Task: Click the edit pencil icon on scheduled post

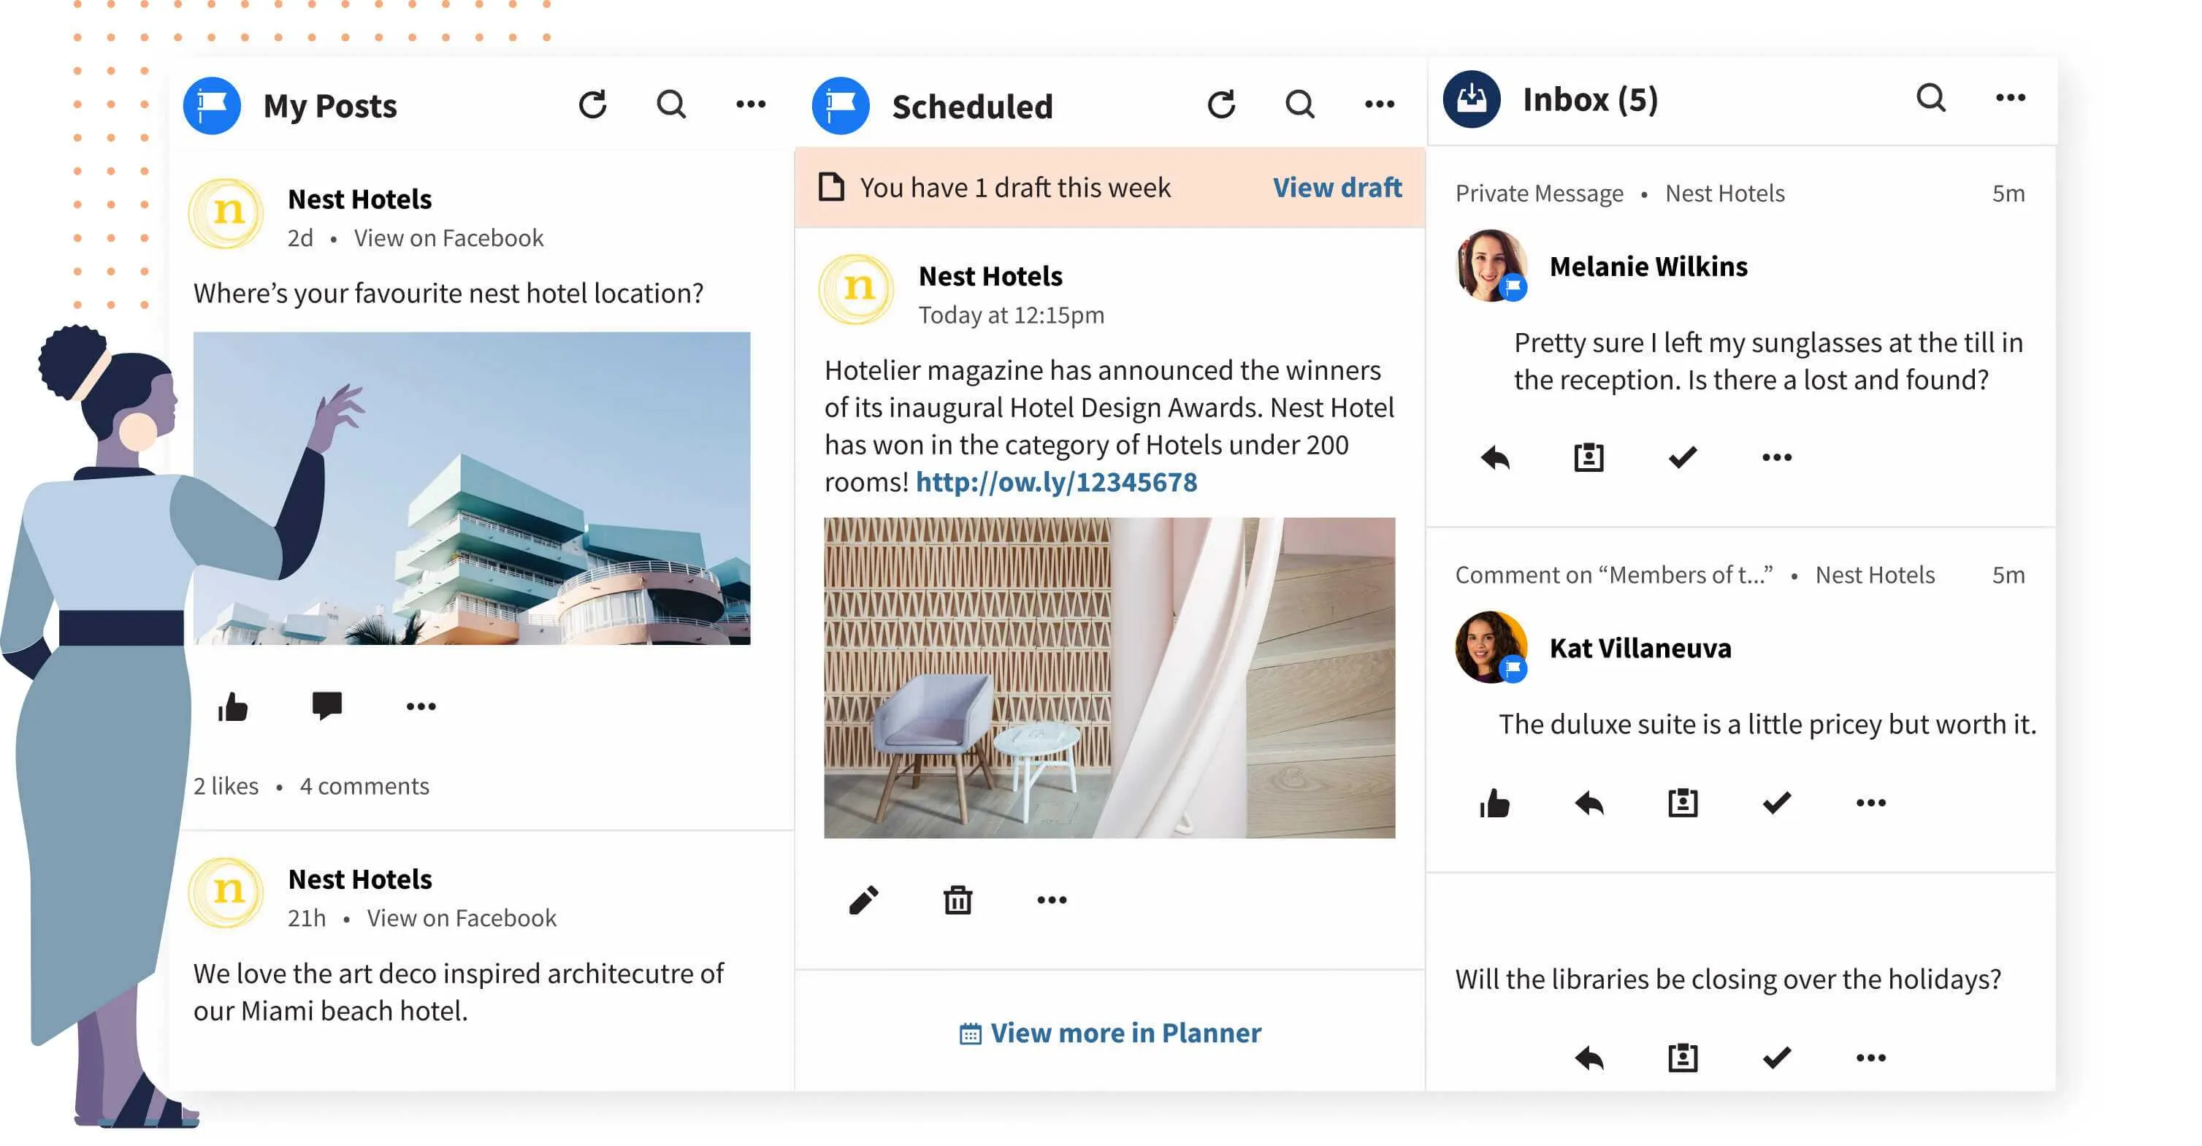Action: 860,900
